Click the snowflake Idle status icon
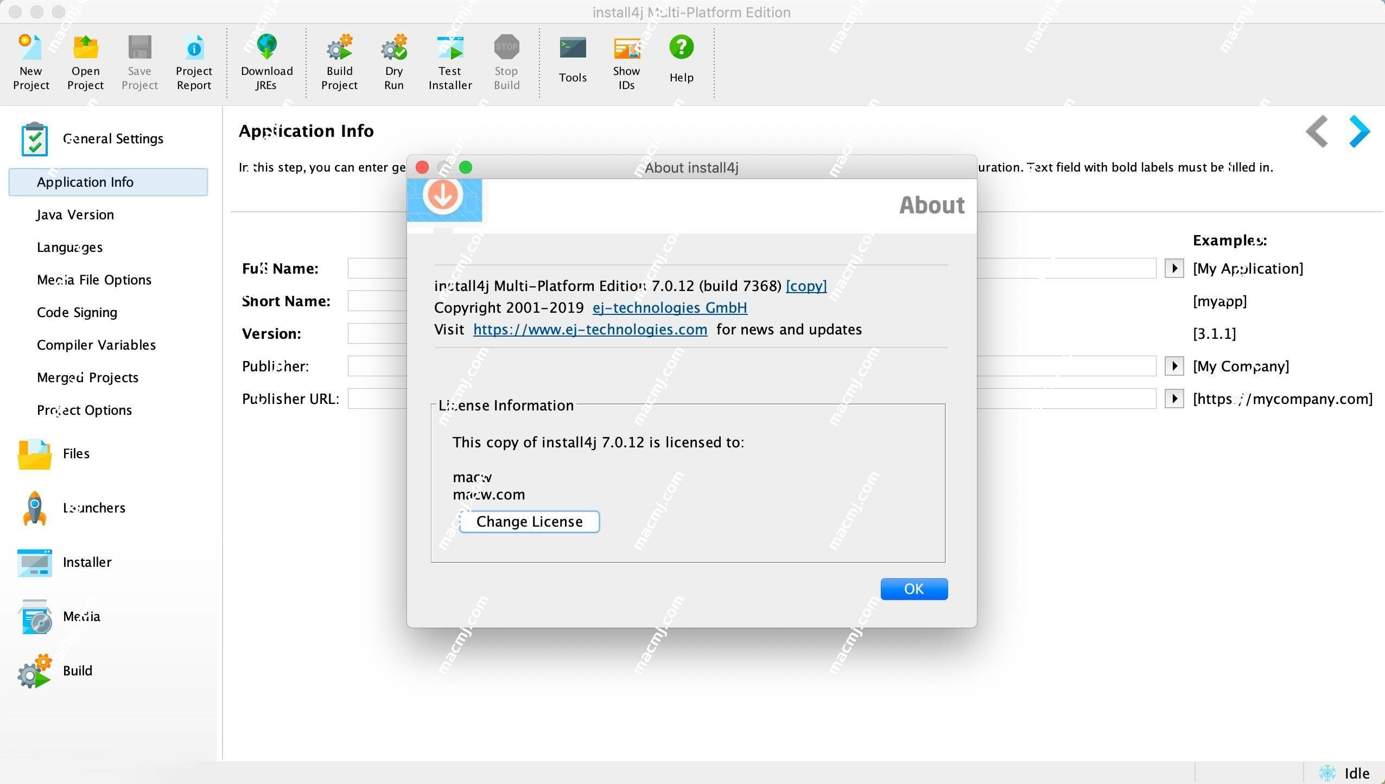 (1327, 773)
